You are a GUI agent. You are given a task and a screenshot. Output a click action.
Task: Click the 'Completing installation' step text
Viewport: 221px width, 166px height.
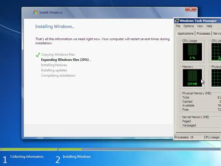(x=58, y=76)
